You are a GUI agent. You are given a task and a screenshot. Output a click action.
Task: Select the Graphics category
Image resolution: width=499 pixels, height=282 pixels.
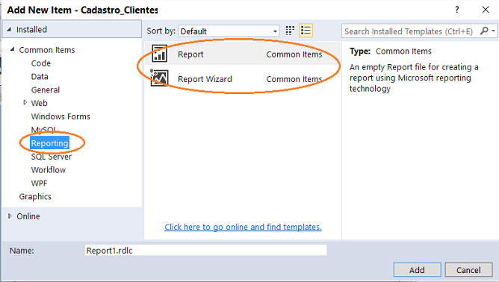tap(35, 196)
